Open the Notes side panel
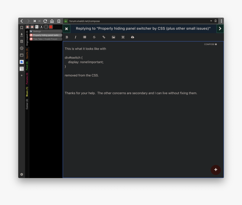 click(22, 41)
